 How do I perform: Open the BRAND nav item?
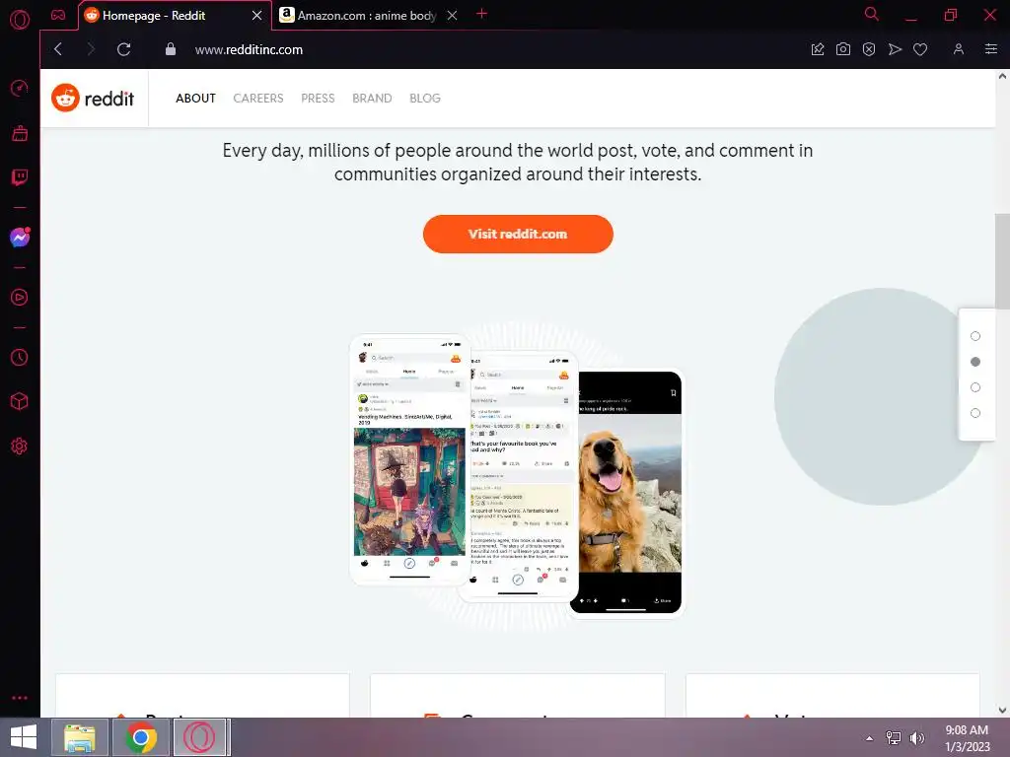pos(372,99)
